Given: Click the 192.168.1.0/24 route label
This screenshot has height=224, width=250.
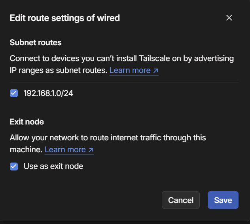Looking at the screenshot, I should (x=48, y=93).
